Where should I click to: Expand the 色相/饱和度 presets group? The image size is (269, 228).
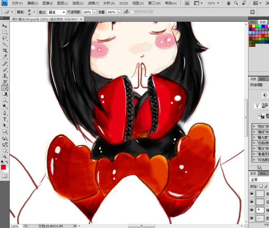coord(254,143)
